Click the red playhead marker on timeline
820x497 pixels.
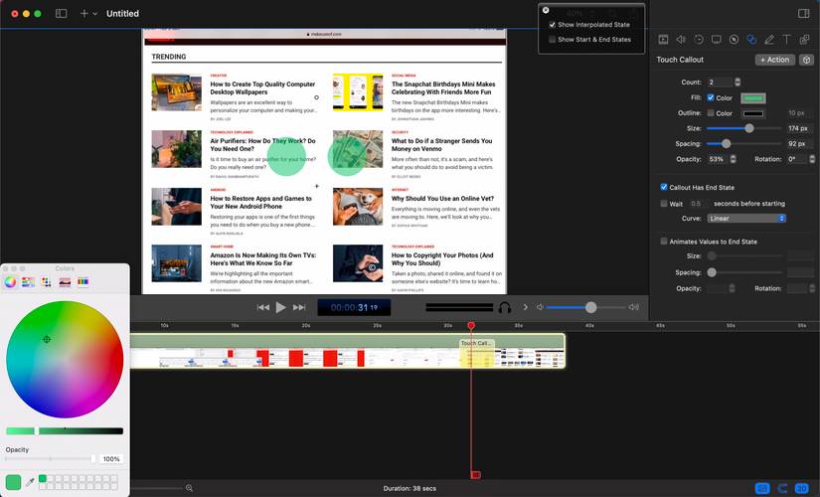pyautogui.click(x=471, y=325)
